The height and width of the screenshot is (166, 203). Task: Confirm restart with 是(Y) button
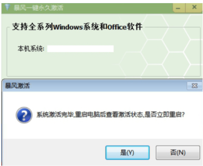128,153
